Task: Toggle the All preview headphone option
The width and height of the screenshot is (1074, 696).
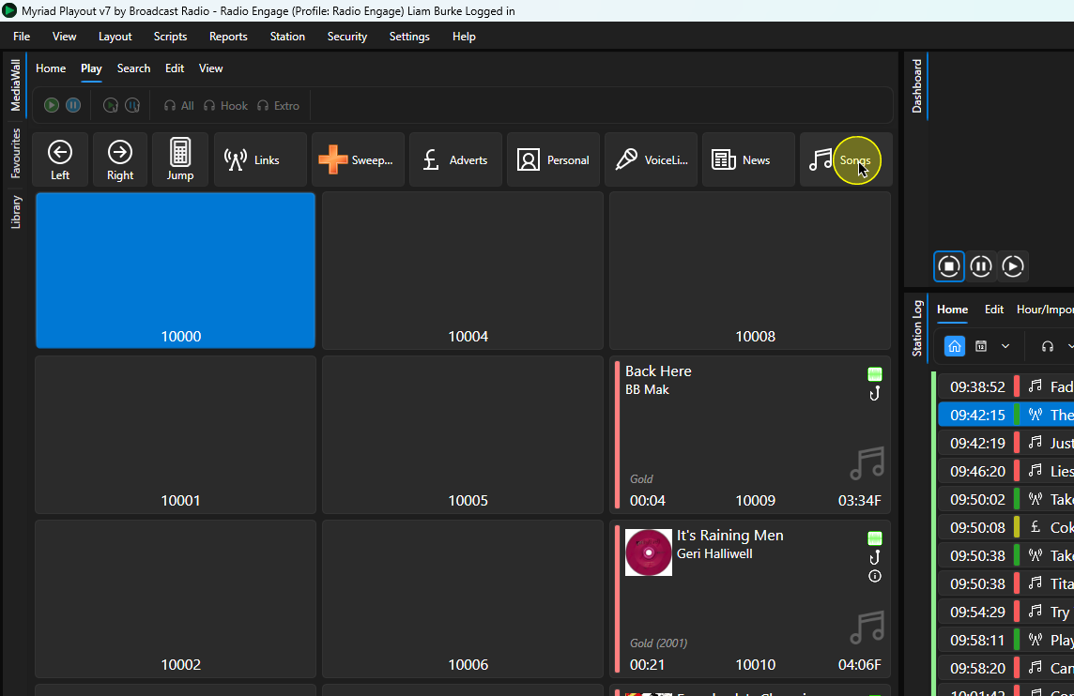Action: (178, 106)
